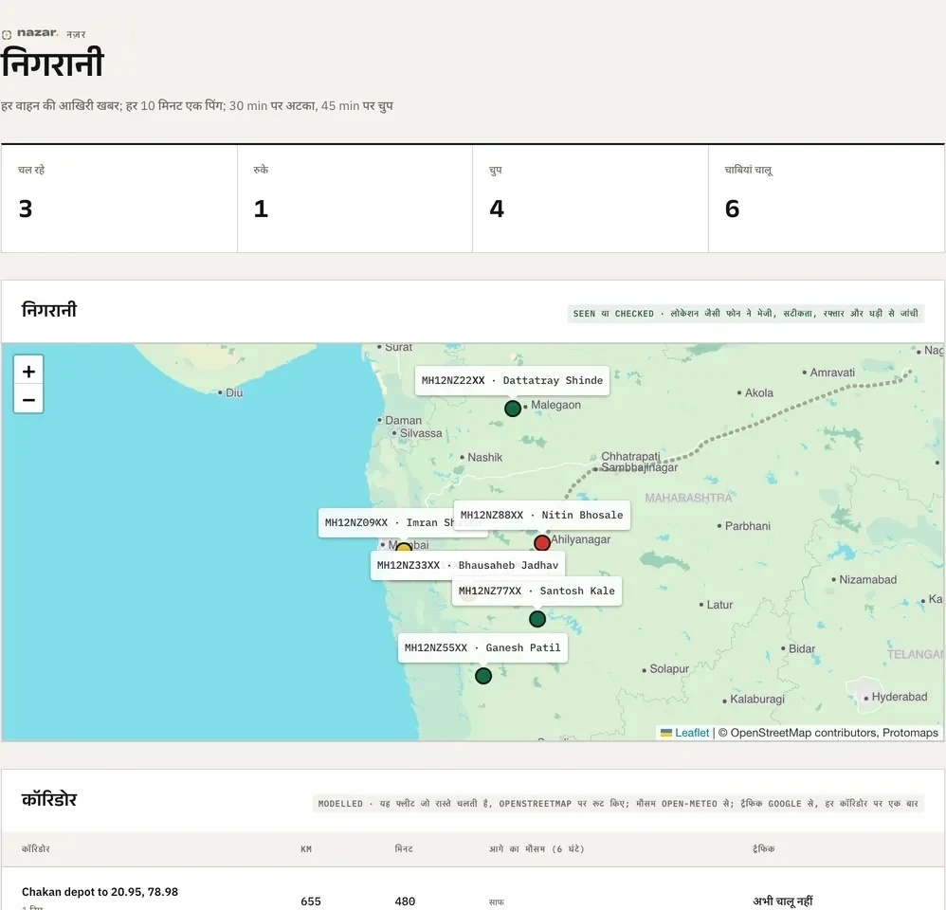Select yellow marker near Mumbai
Screen dimensions: 946x910
click(x=404, y=548)
